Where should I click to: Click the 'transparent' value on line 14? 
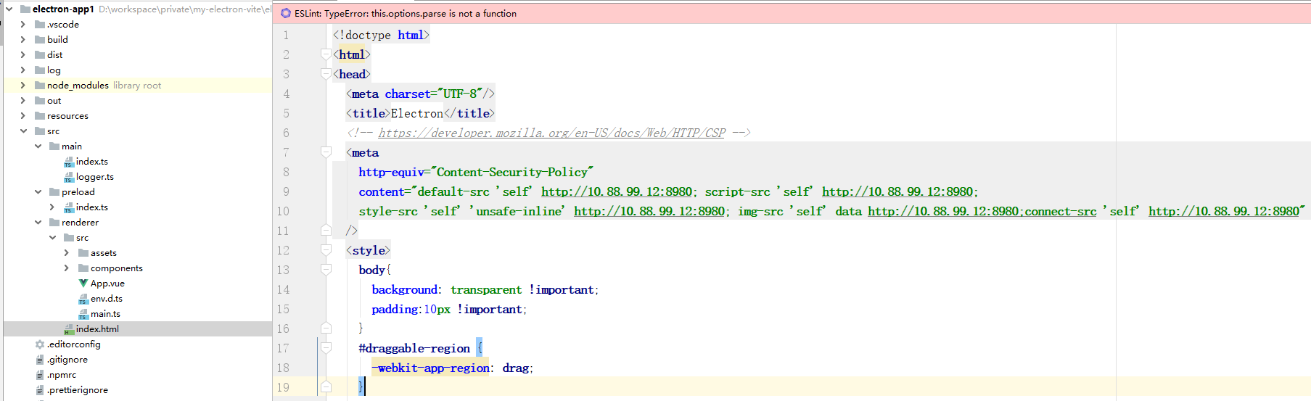486,289
